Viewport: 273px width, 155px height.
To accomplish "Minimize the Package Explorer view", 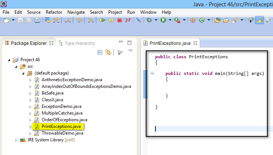I will (x=121, y=42).
